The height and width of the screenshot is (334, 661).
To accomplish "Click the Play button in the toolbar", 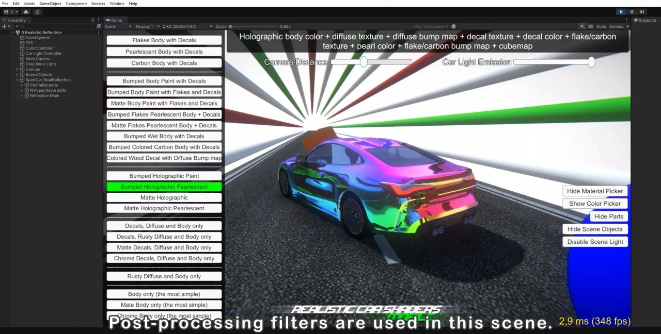I will (621, 12).
